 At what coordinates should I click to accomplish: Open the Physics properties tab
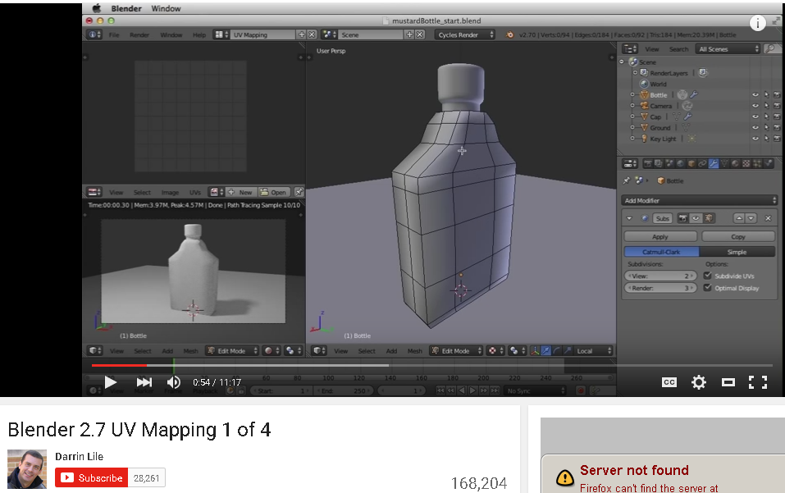(768, 164)
